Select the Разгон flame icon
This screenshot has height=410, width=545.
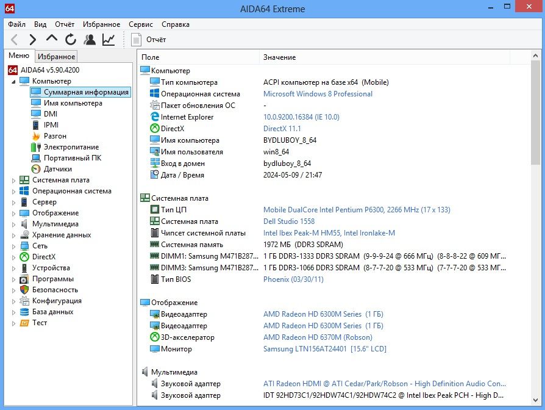36,136
